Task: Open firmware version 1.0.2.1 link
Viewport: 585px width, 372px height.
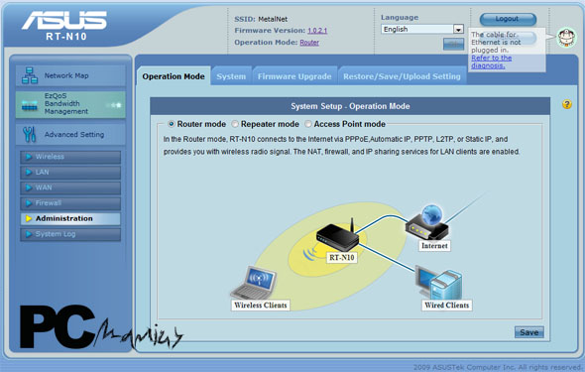Action: coord(317,31)
